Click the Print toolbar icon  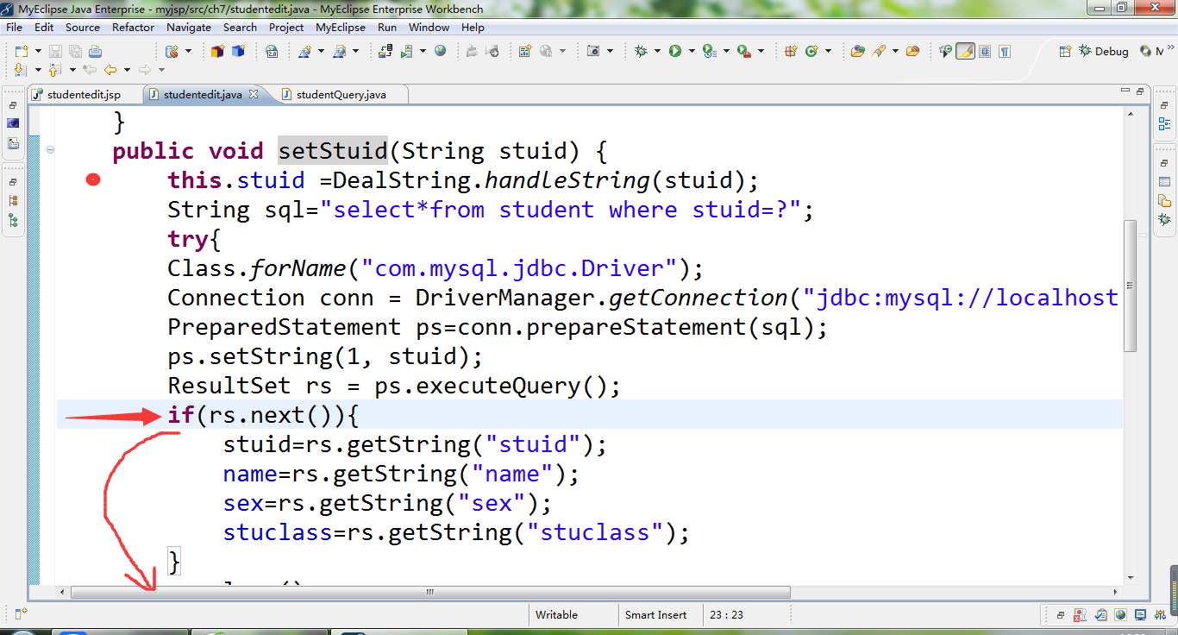(95, 51)
